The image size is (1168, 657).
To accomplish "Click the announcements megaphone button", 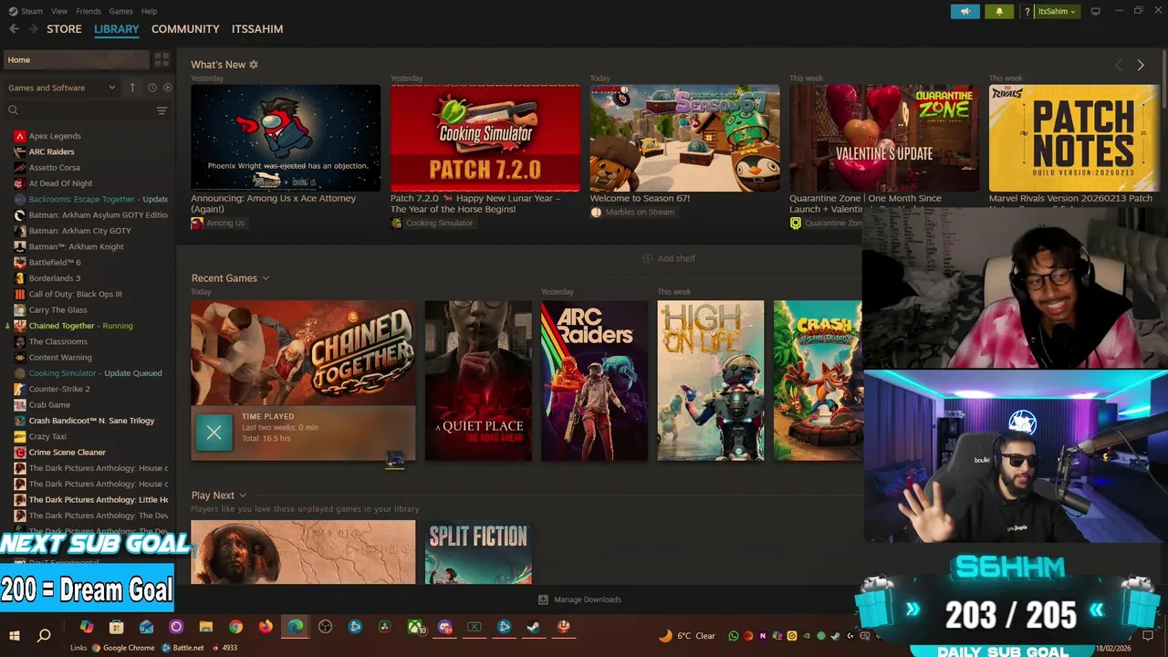I will [965, 11].
